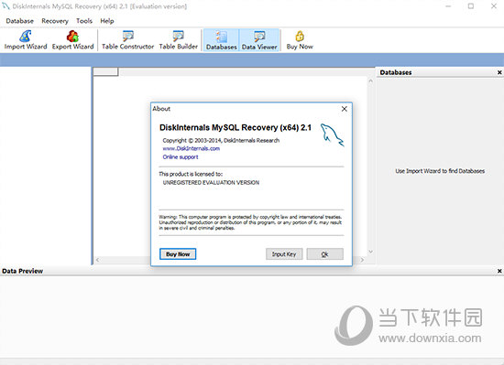Maximize the DiskInternals MySQL Recovery window

(x=471, y=6)
